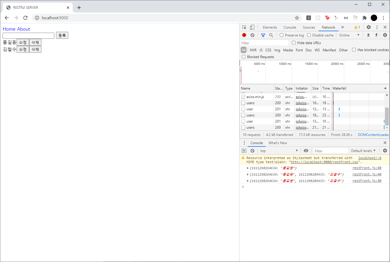Show console sidebar icon
This screenshot has width=390, height=262.
tap(244, 151)
